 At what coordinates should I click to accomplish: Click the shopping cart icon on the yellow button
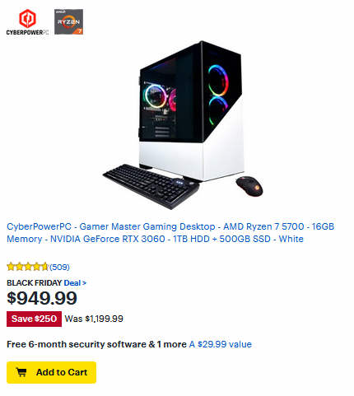[x=21, y=372]
